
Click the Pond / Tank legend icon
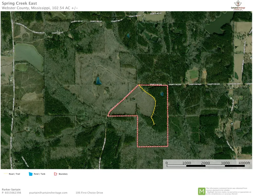click(x=31, y=174)
